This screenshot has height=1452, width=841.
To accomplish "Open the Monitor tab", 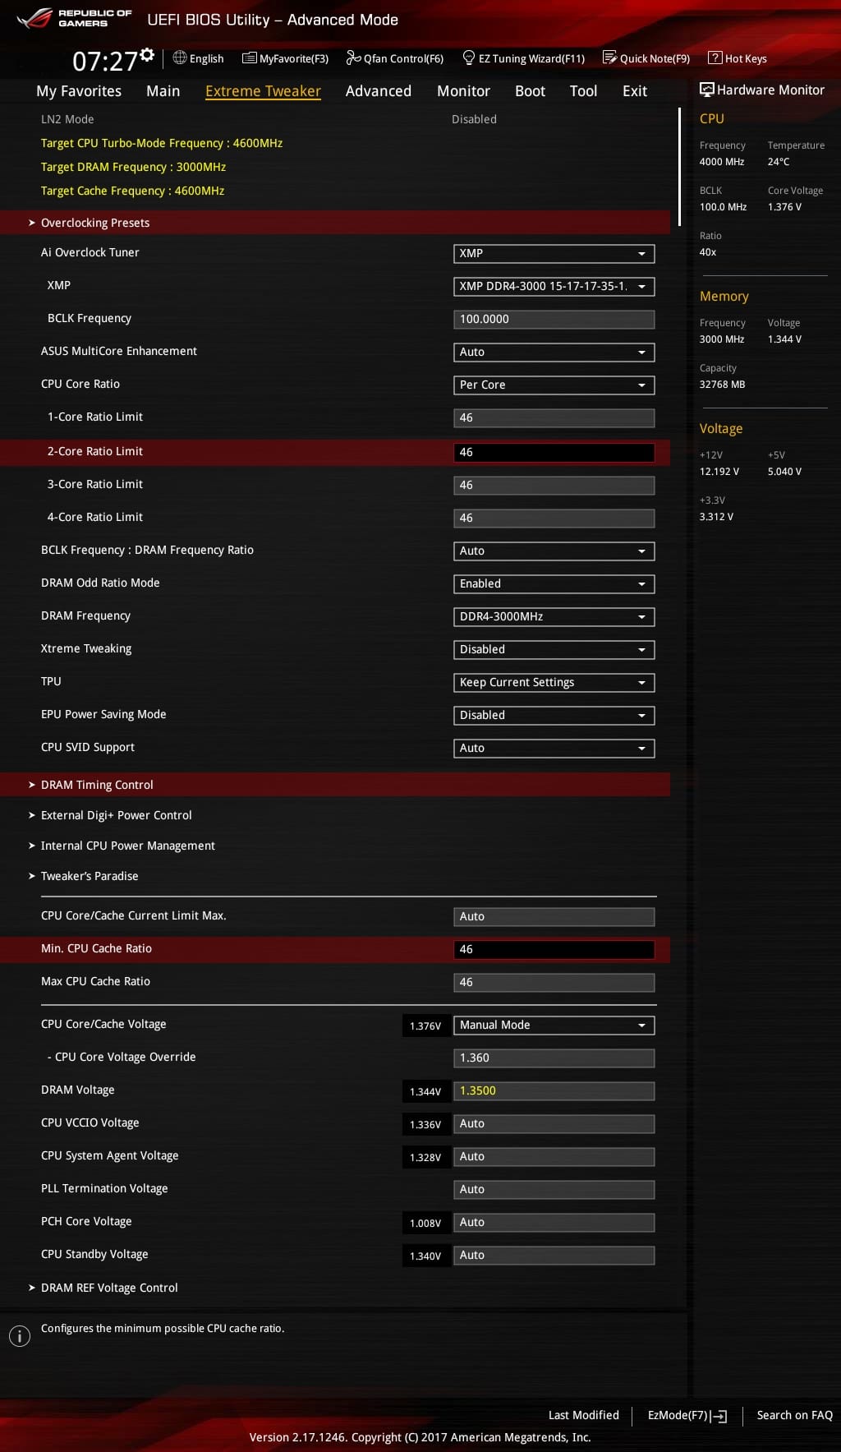I will [x=463, y=91].
